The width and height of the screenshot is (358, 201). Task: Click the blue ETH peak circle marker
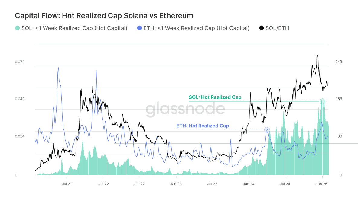(267, 130)
